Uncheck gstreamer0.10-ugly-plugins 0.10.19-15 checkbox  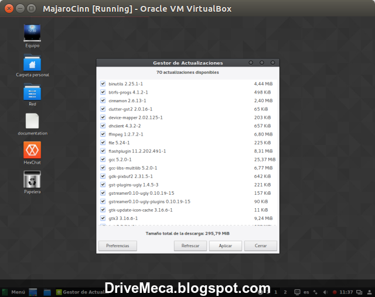click(103, 201)
